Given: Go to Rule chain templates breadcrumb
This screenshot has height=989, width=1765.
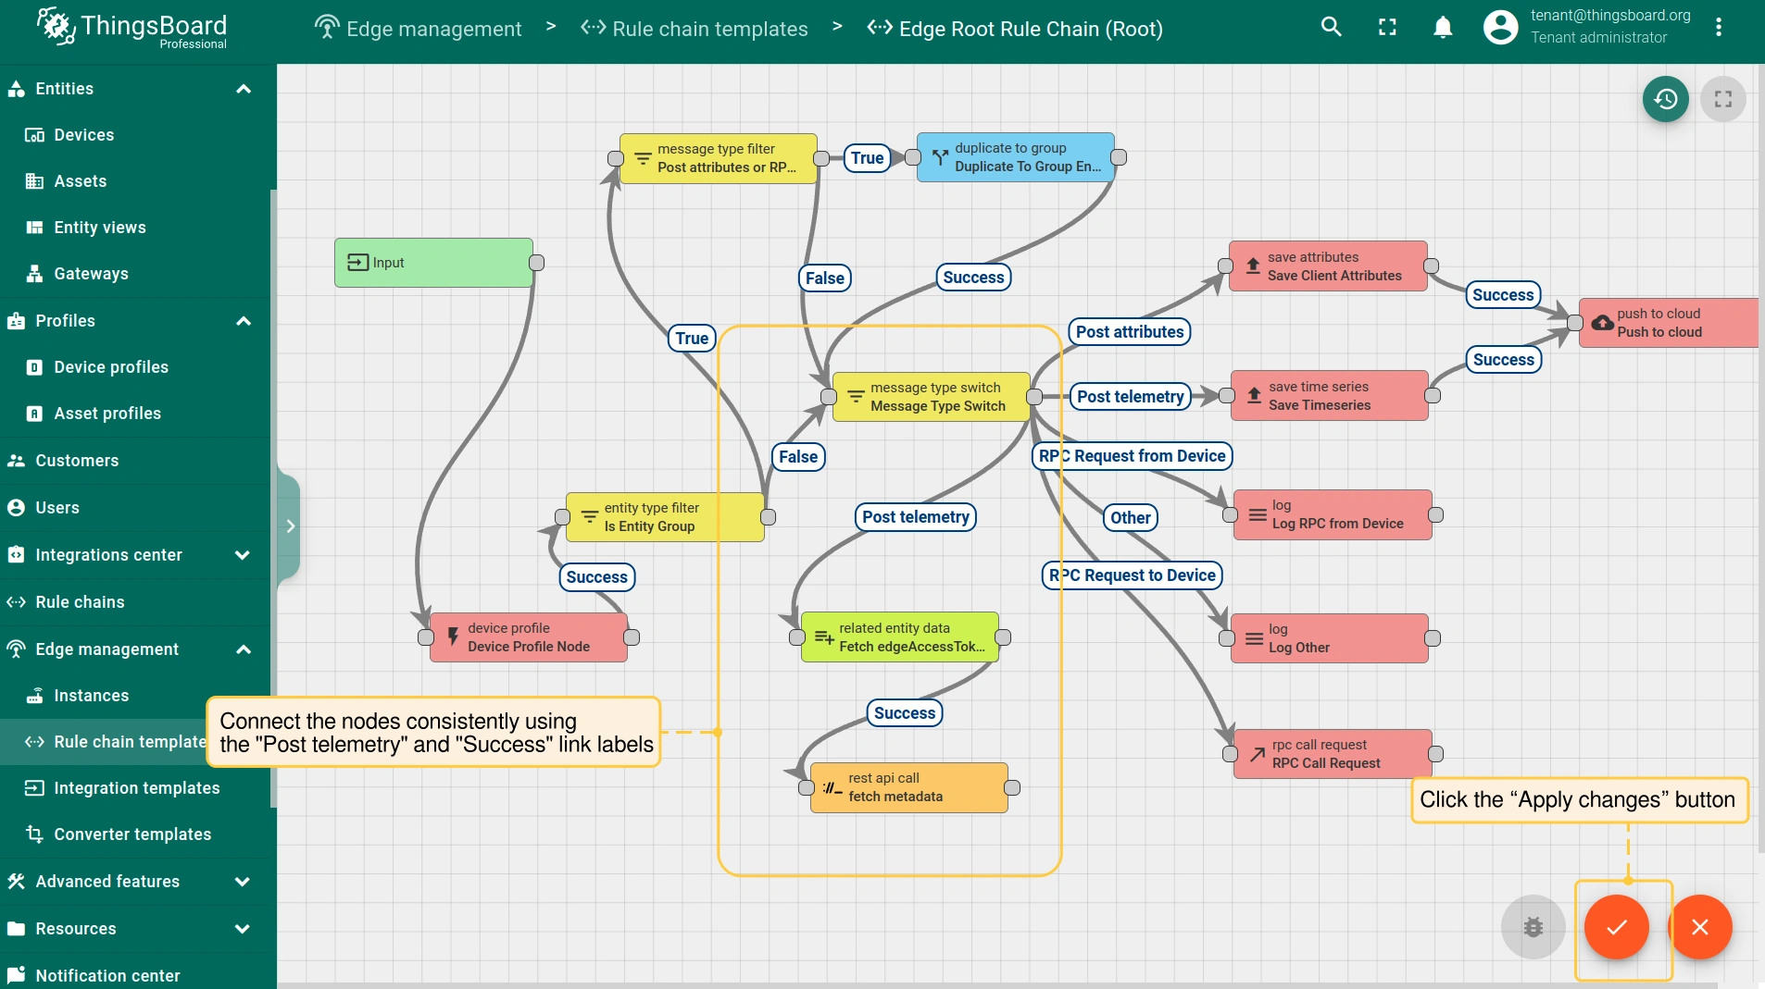Looking at the screenshot, I should click(x=709, y=29).
